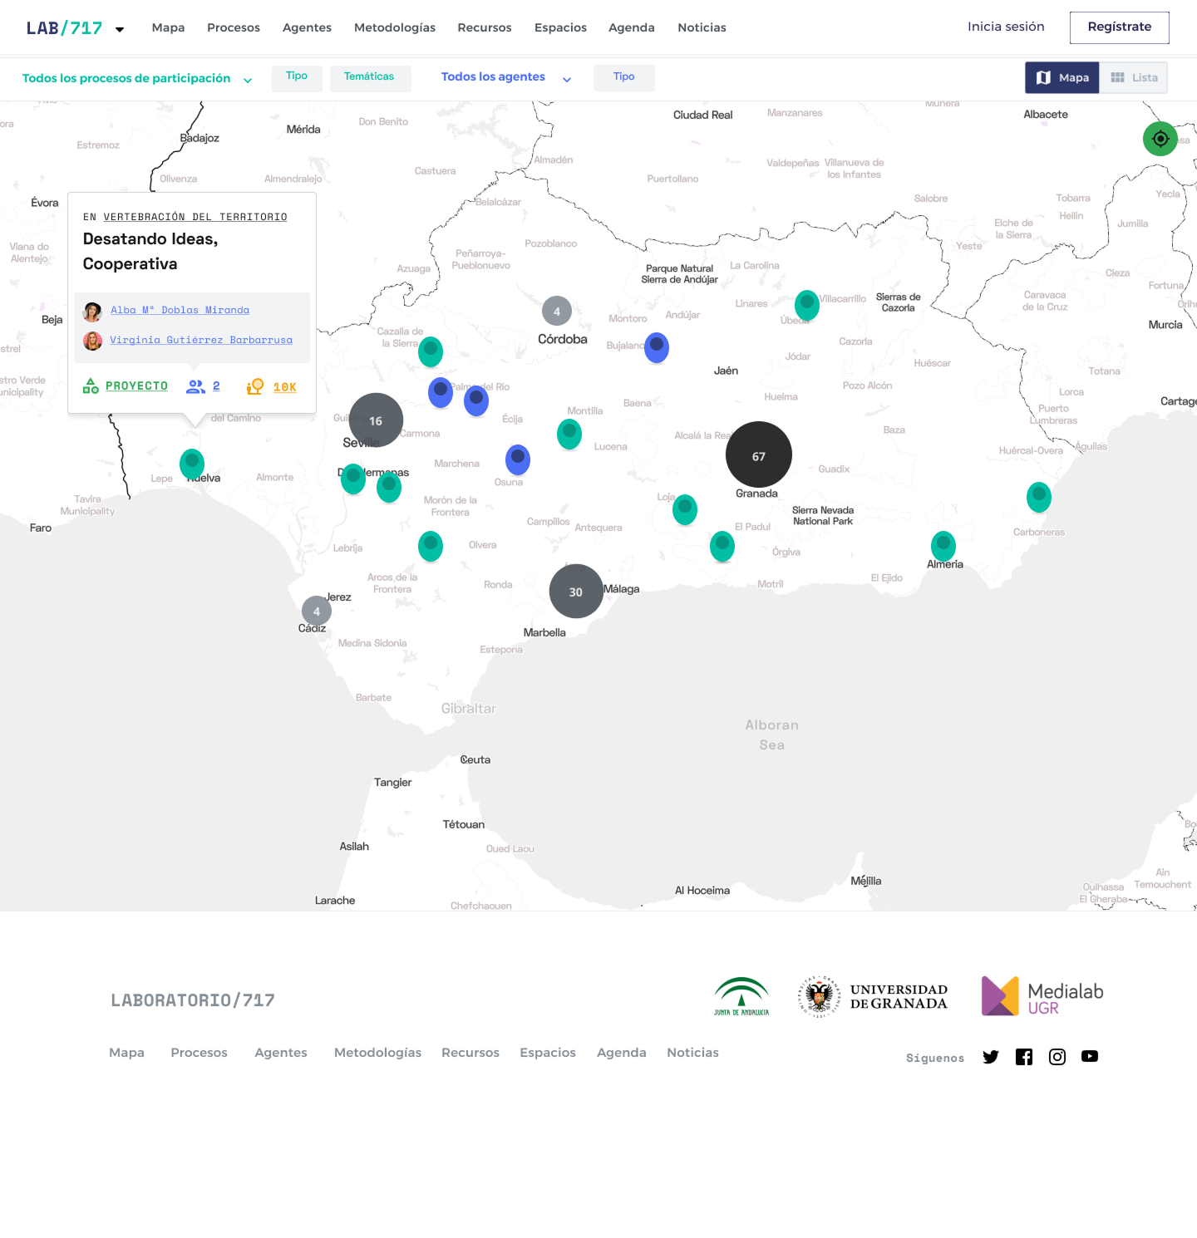Open Alba Mª Doblas Miranda profile link

[180, 310]
